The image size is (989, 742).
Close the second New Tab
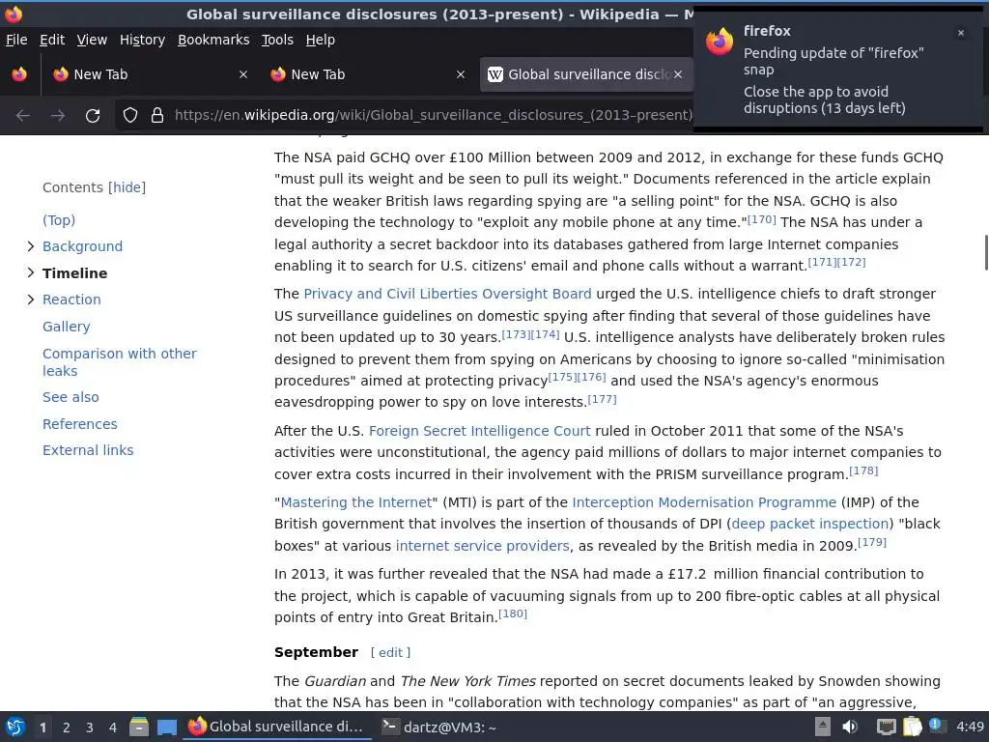point(461,74)
